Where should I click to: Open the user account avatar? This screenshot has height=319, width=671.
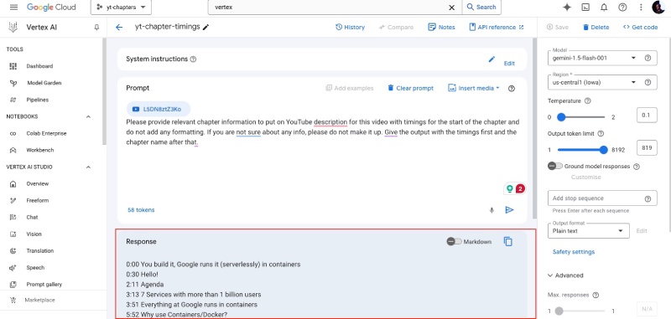pyautogui.click(x=658, y=8)
